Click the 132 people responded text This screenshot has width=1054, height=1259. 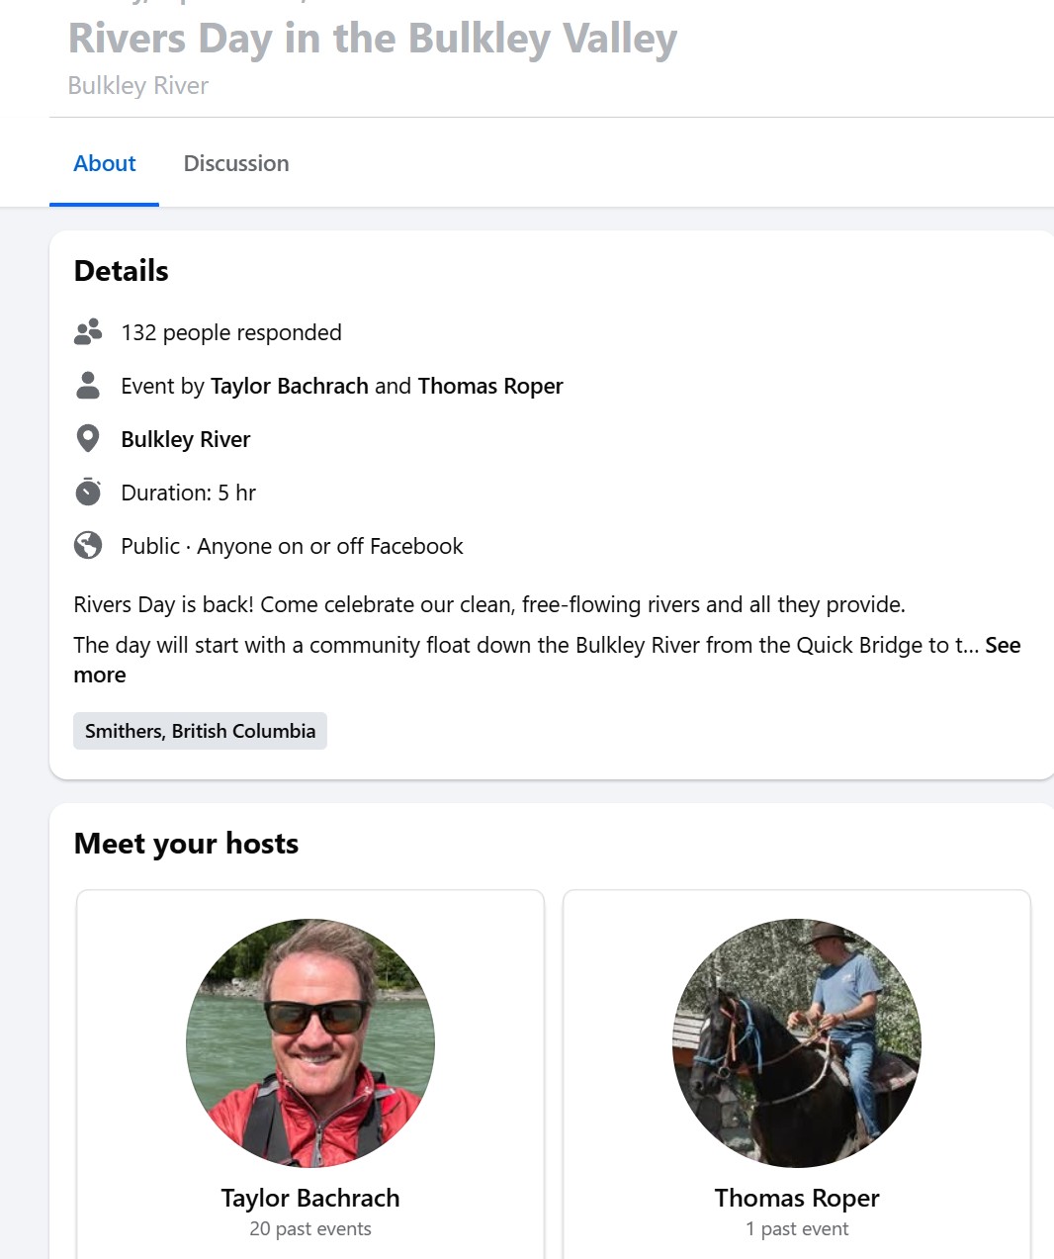(231, 332)
